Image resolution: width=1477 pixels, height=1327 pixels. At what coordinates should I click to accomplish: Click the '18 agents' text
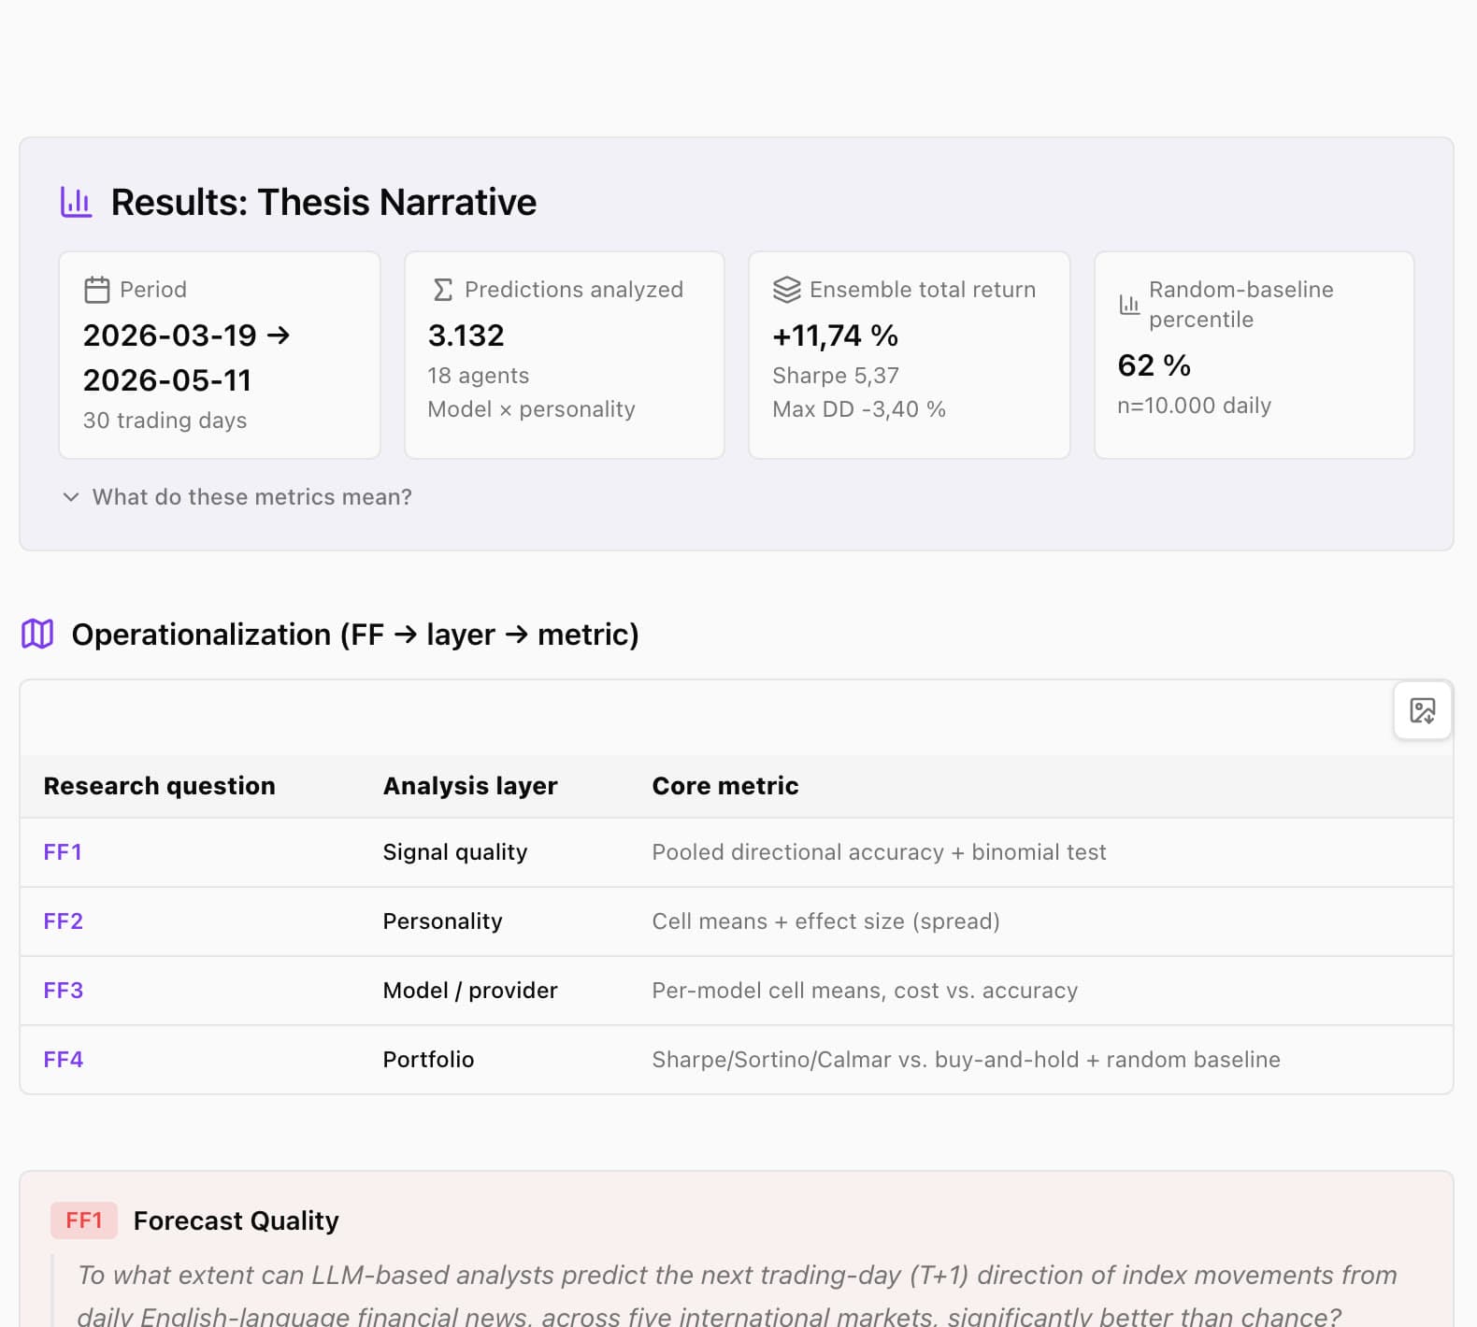[x=479, y=376]
